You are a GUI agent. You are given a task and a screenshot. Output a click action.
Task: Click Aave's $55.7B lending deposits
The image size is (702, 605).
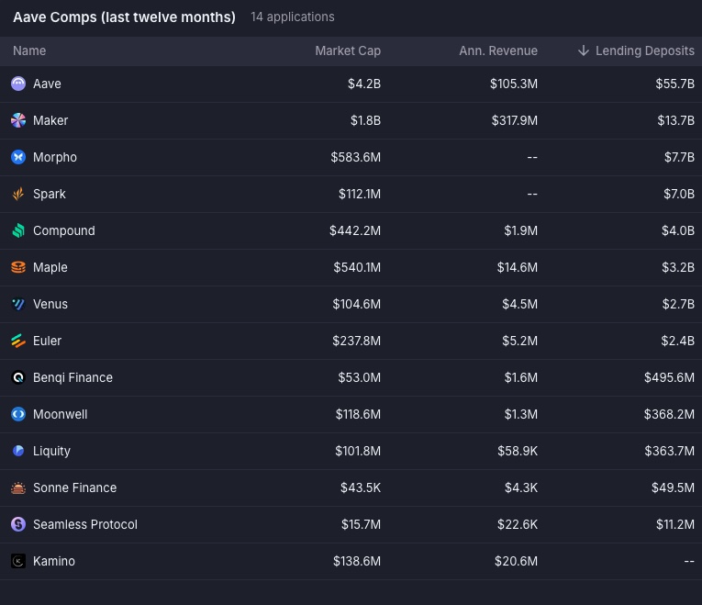click(675, 84)
